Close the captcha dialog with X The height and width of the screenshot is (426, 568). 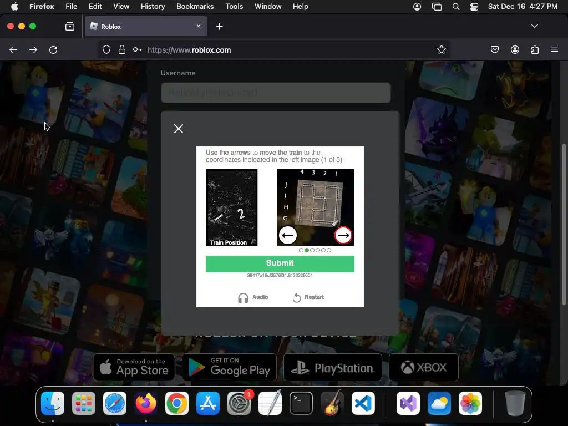pos(178,129)
